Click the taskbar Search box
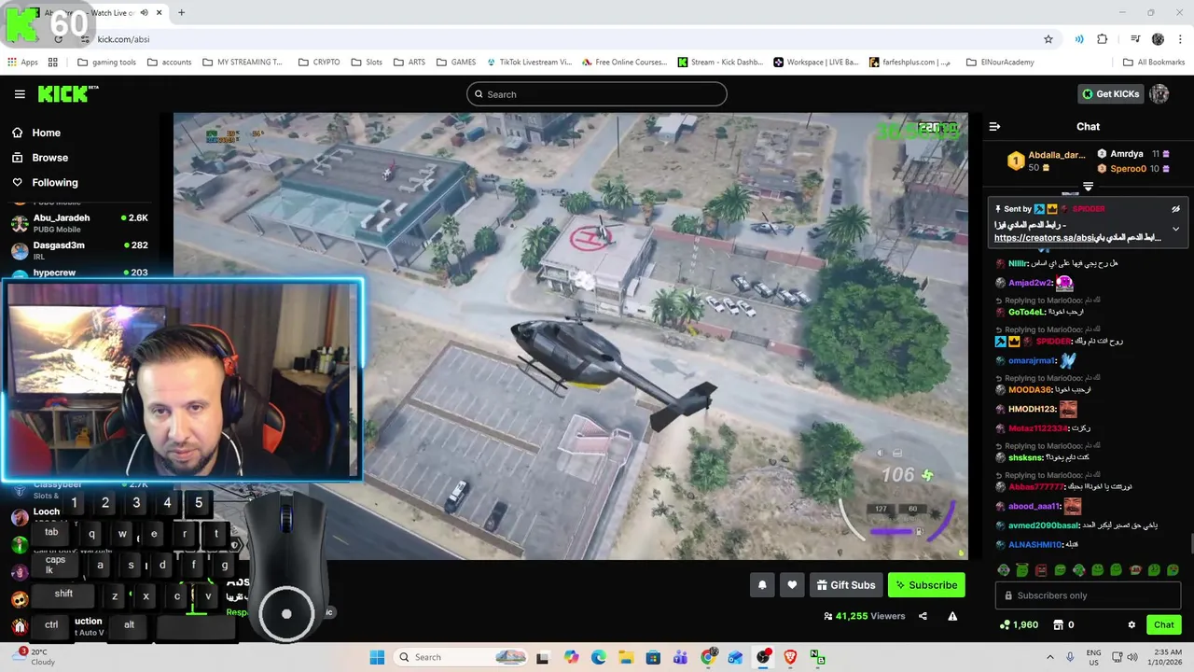 tap(462, 657)
